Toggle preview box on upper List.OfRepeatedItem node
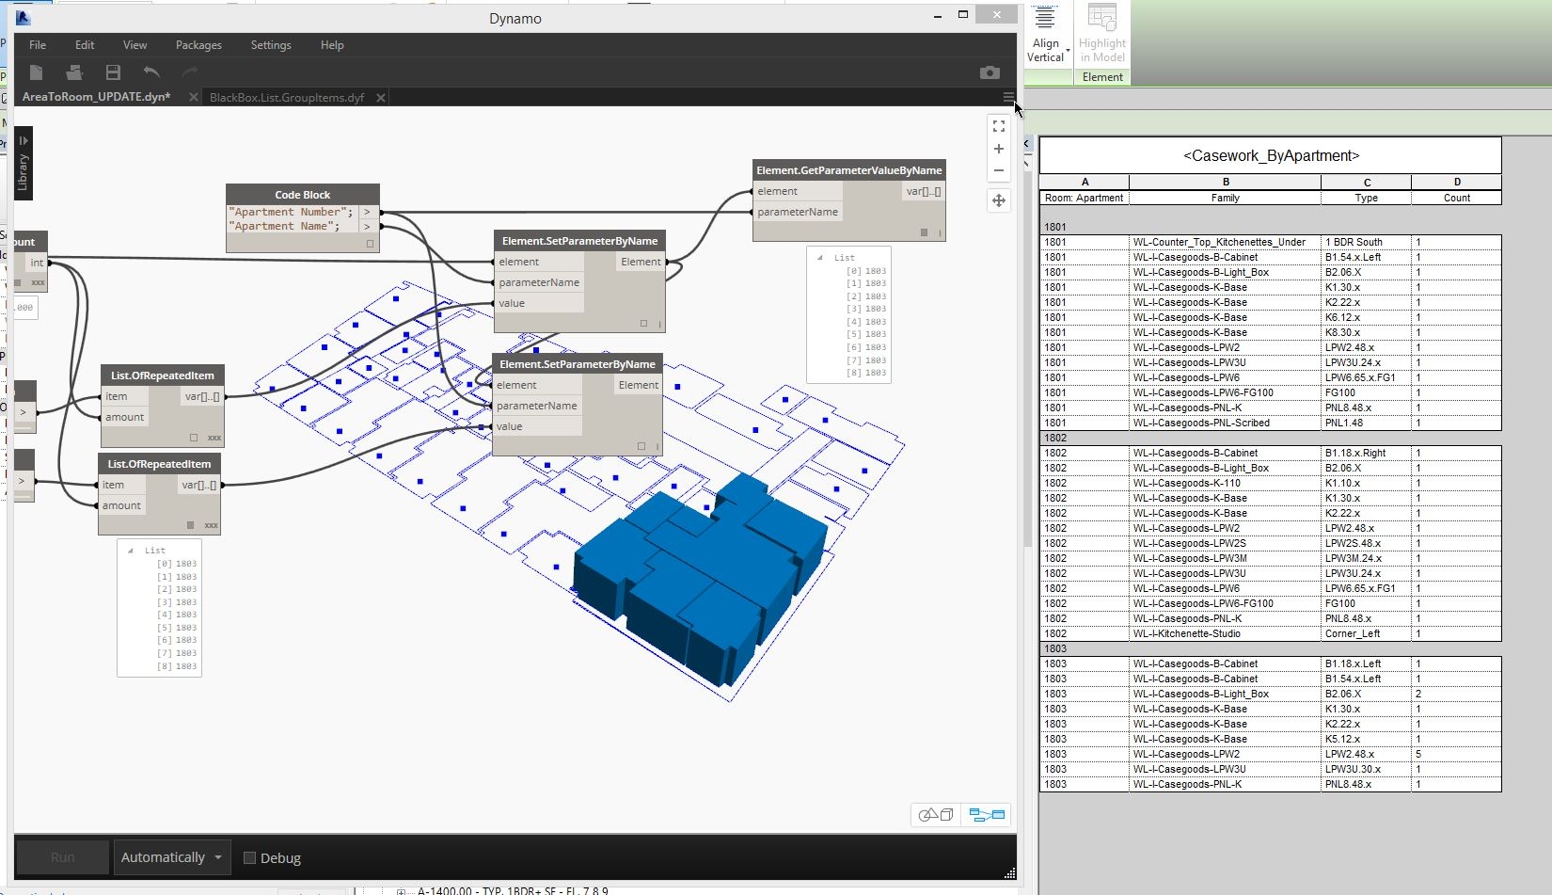This screenshot has width=1552, height=895. pyautogui.click(x=194, y=438)
